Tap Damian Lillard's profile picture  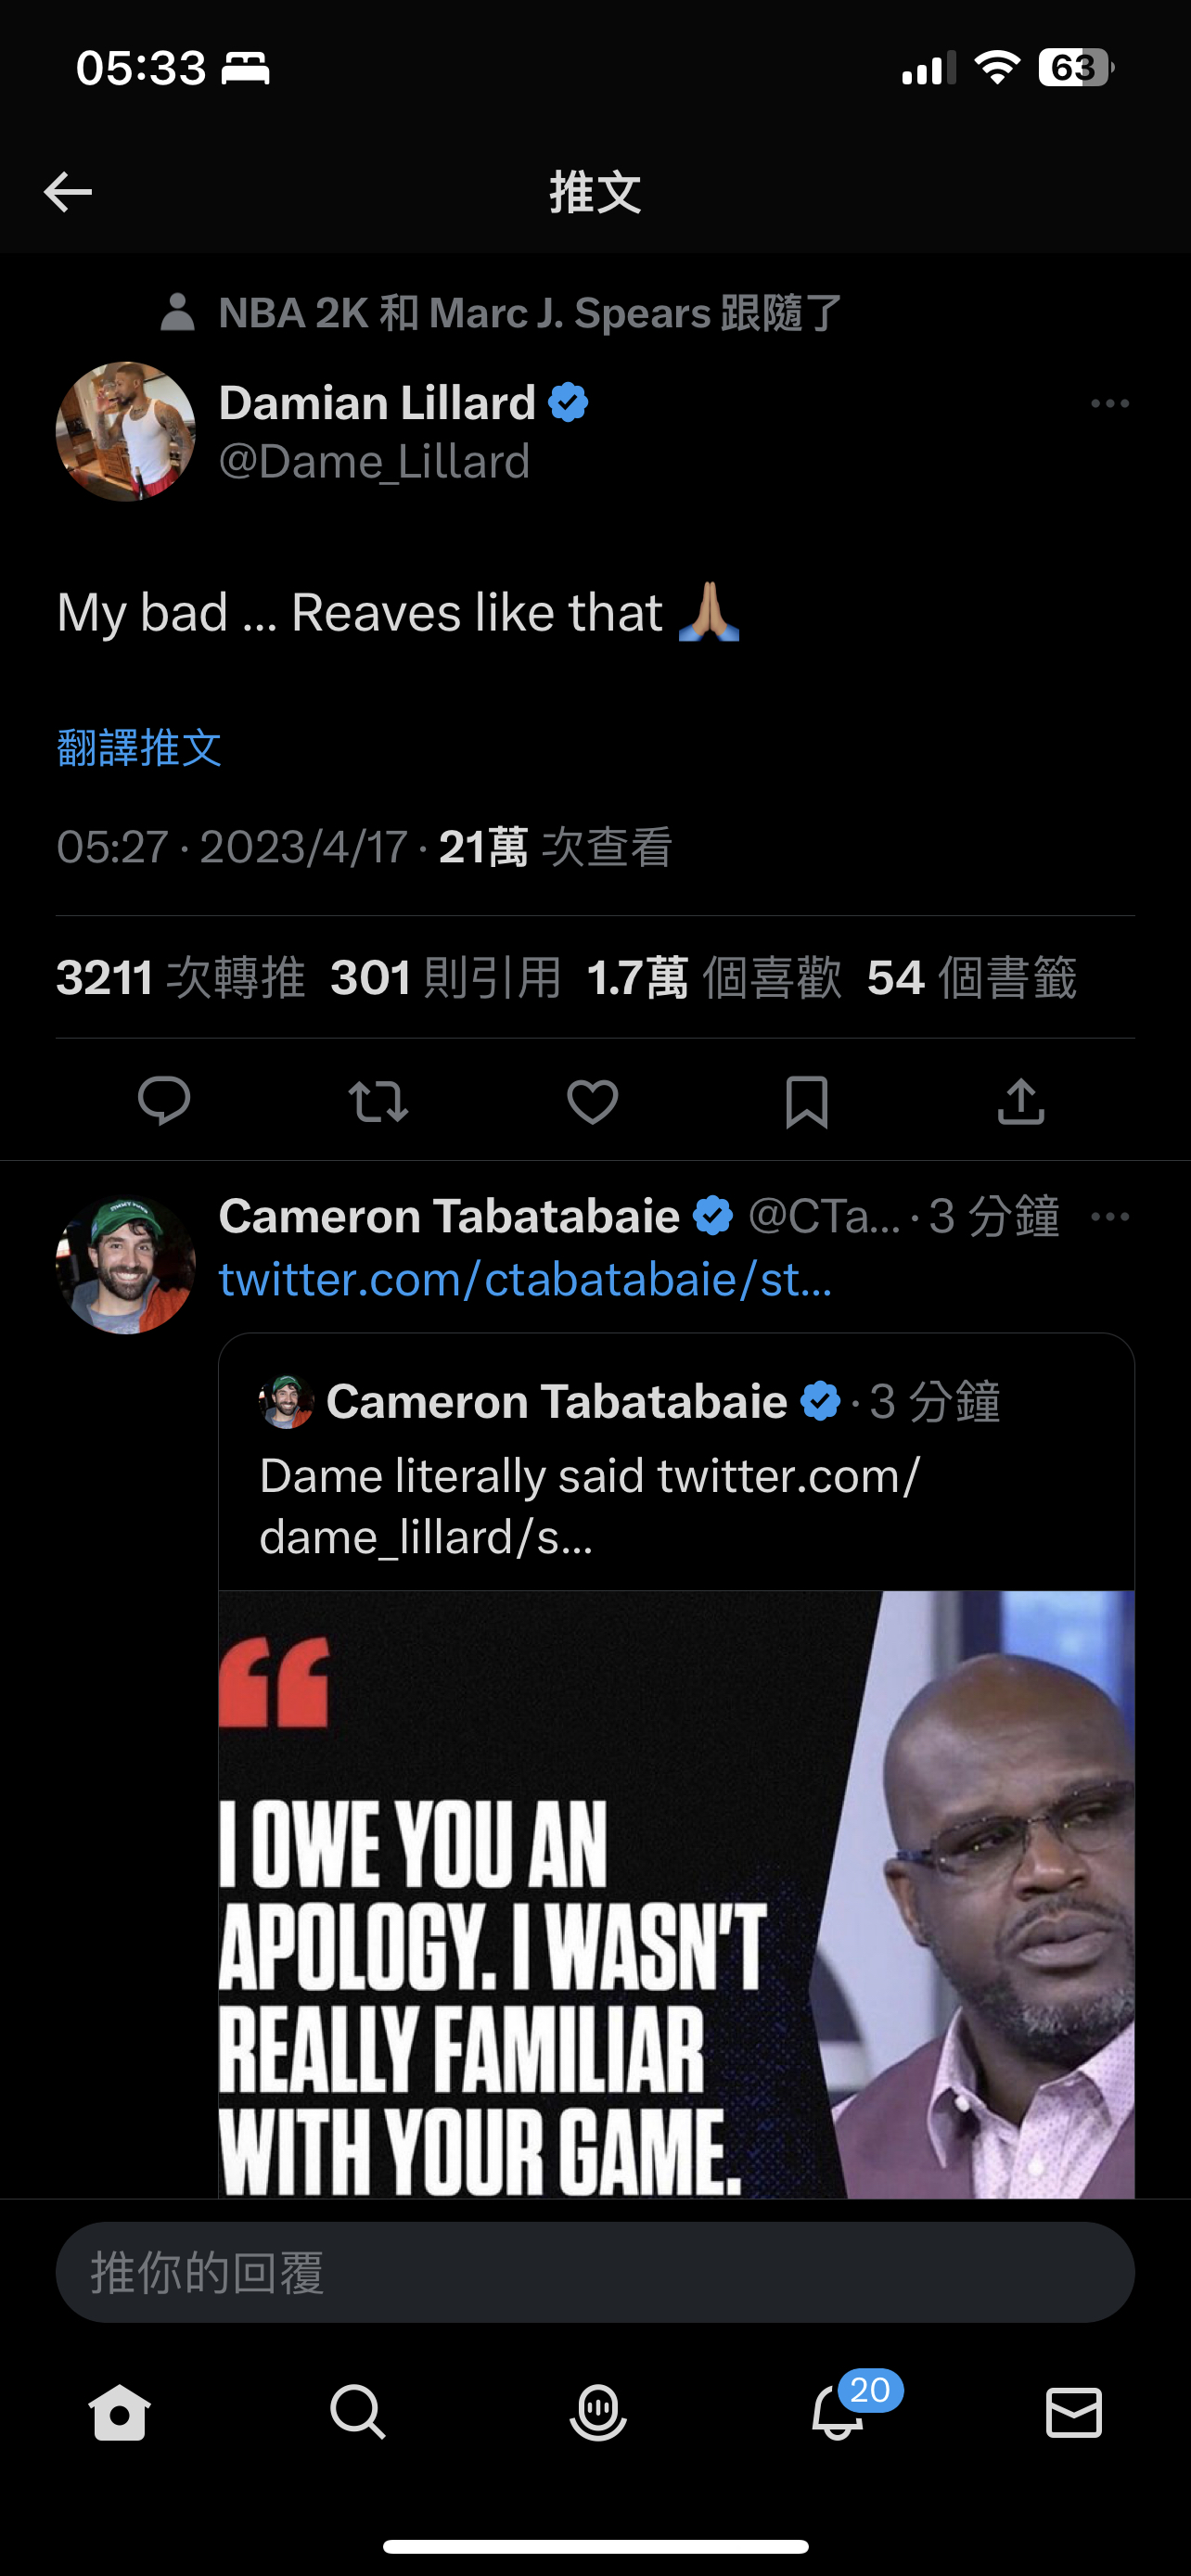coord(126,431)
